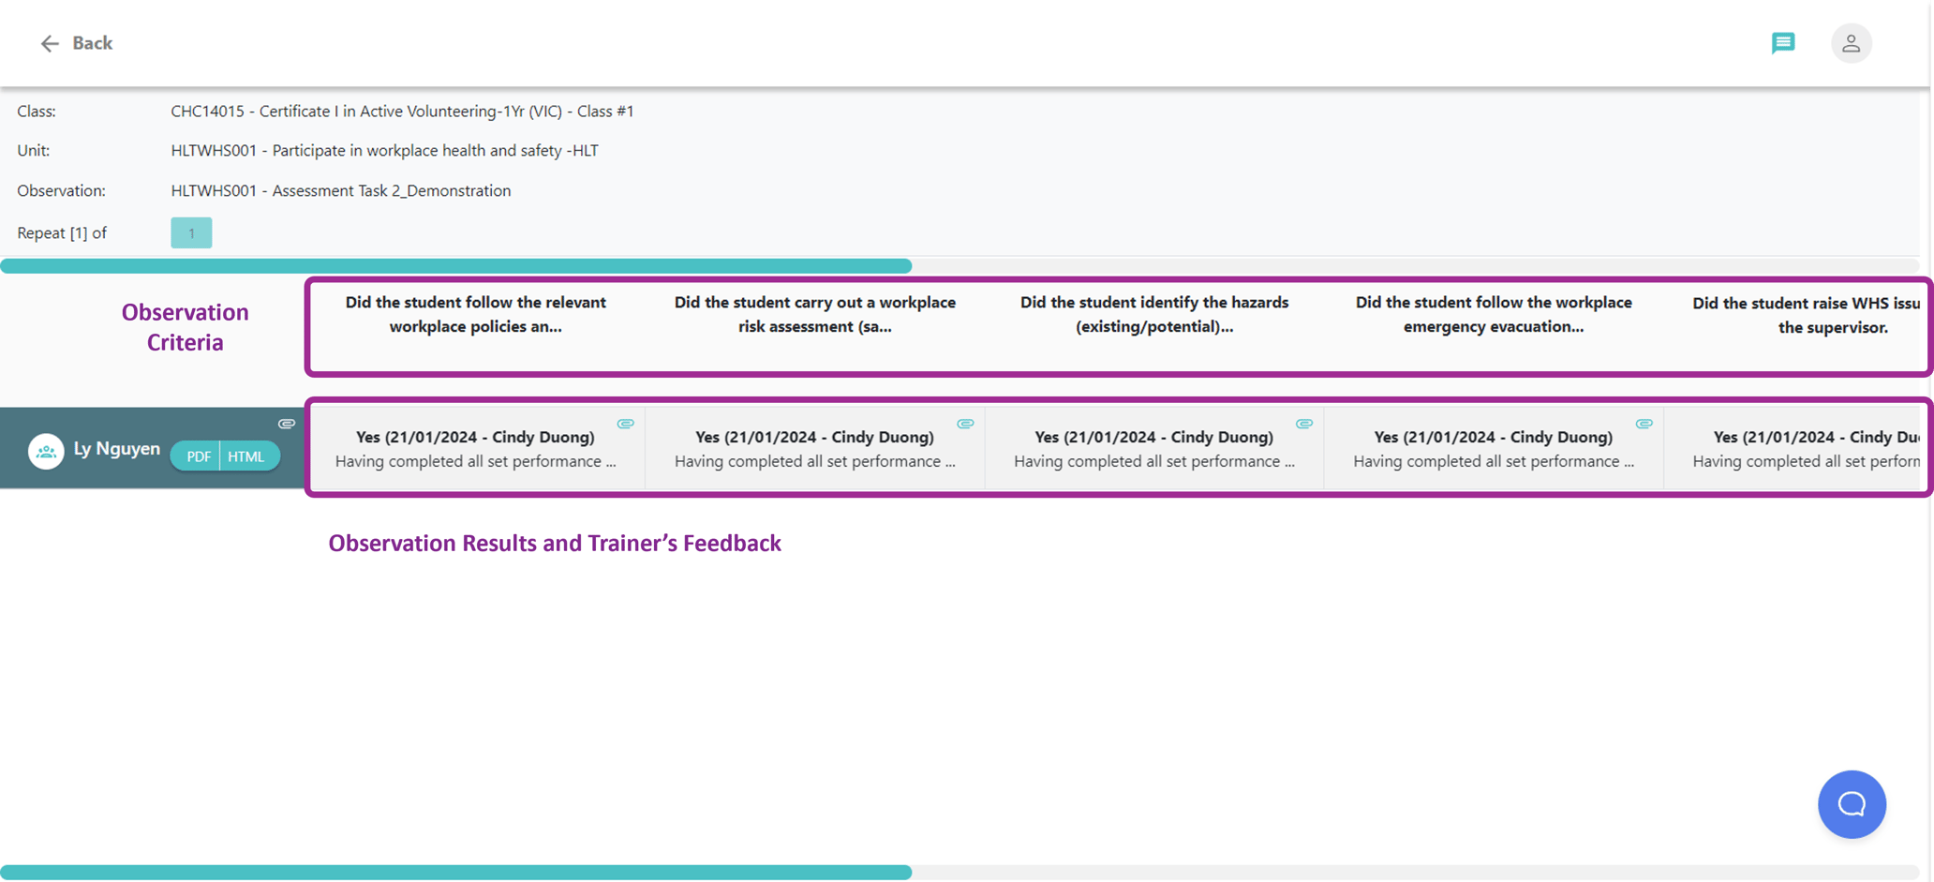Click the attachment icon beside Ly Nguyen
1934x882 pixels.
(x=287, y=425)
